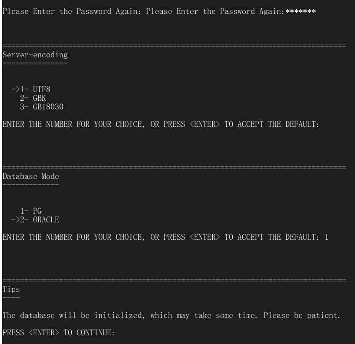
Task: Select the GB18030 encoding option
Action: tap(48, 107)
